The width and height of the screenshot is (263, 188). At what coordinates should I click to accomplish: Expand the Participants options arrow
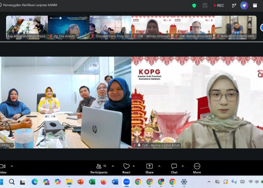point(113,166)
